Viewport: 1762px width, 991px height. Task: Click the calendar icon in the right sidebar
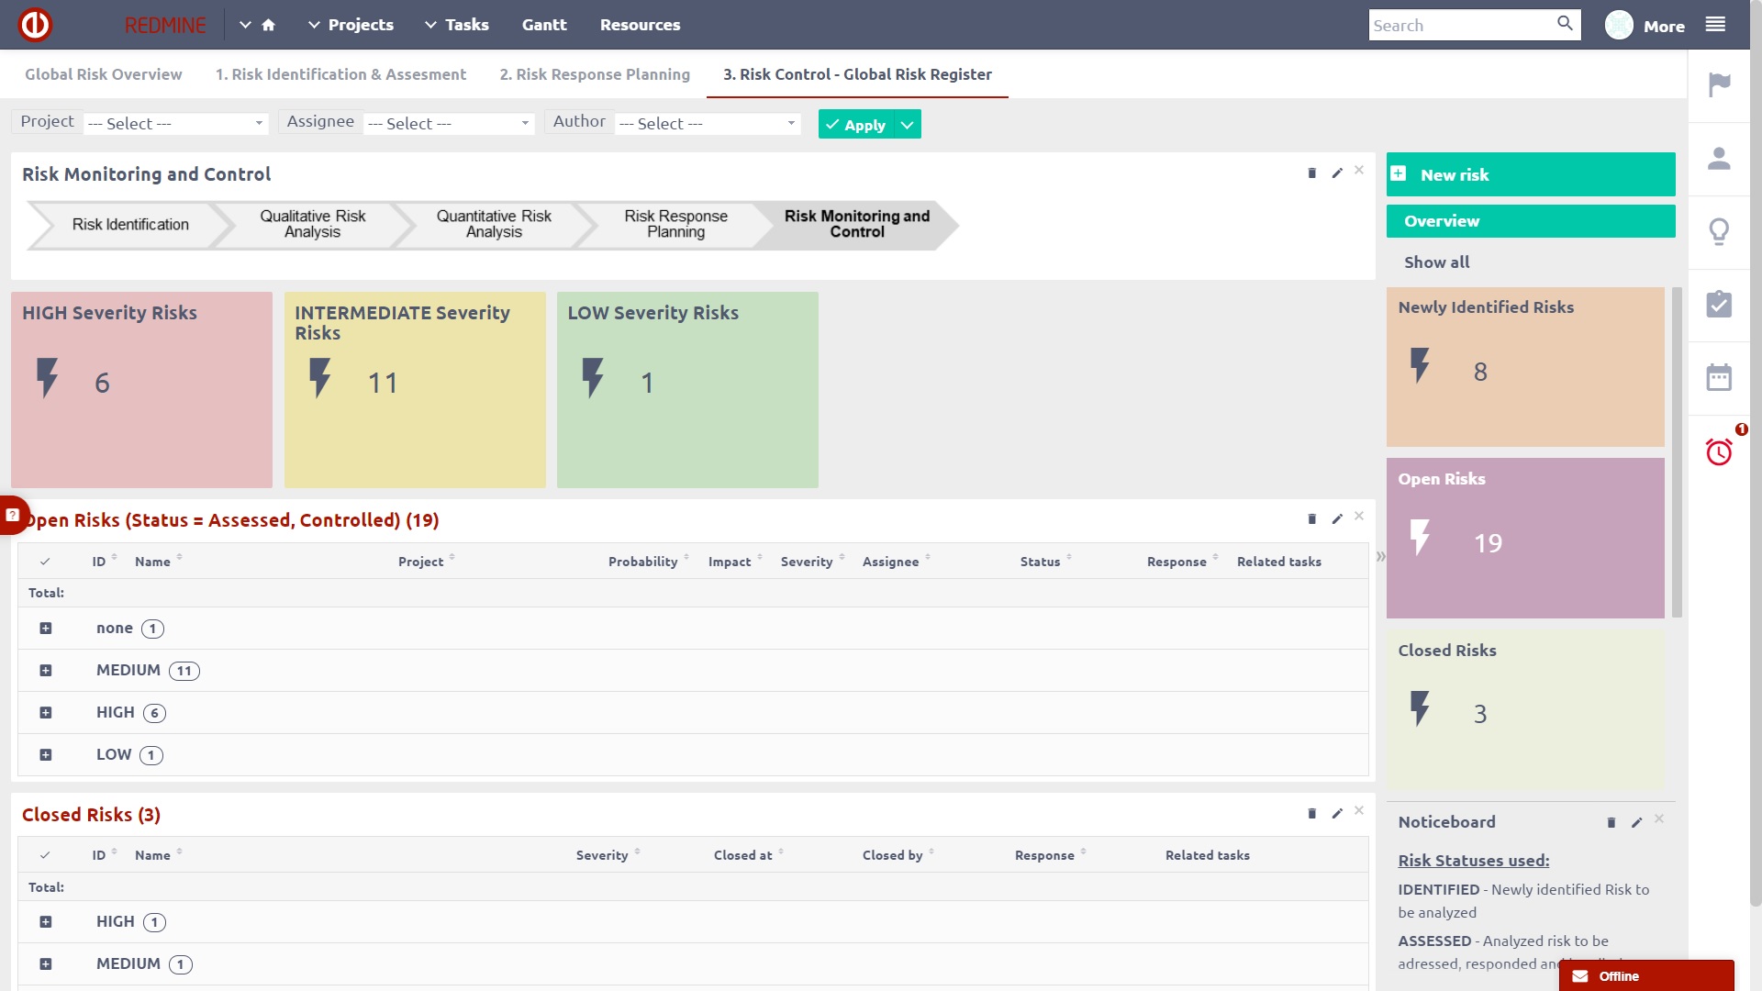click(x=1721, y=376)
